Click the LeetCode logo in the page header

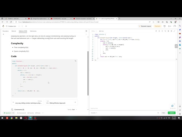click(3, 26)
